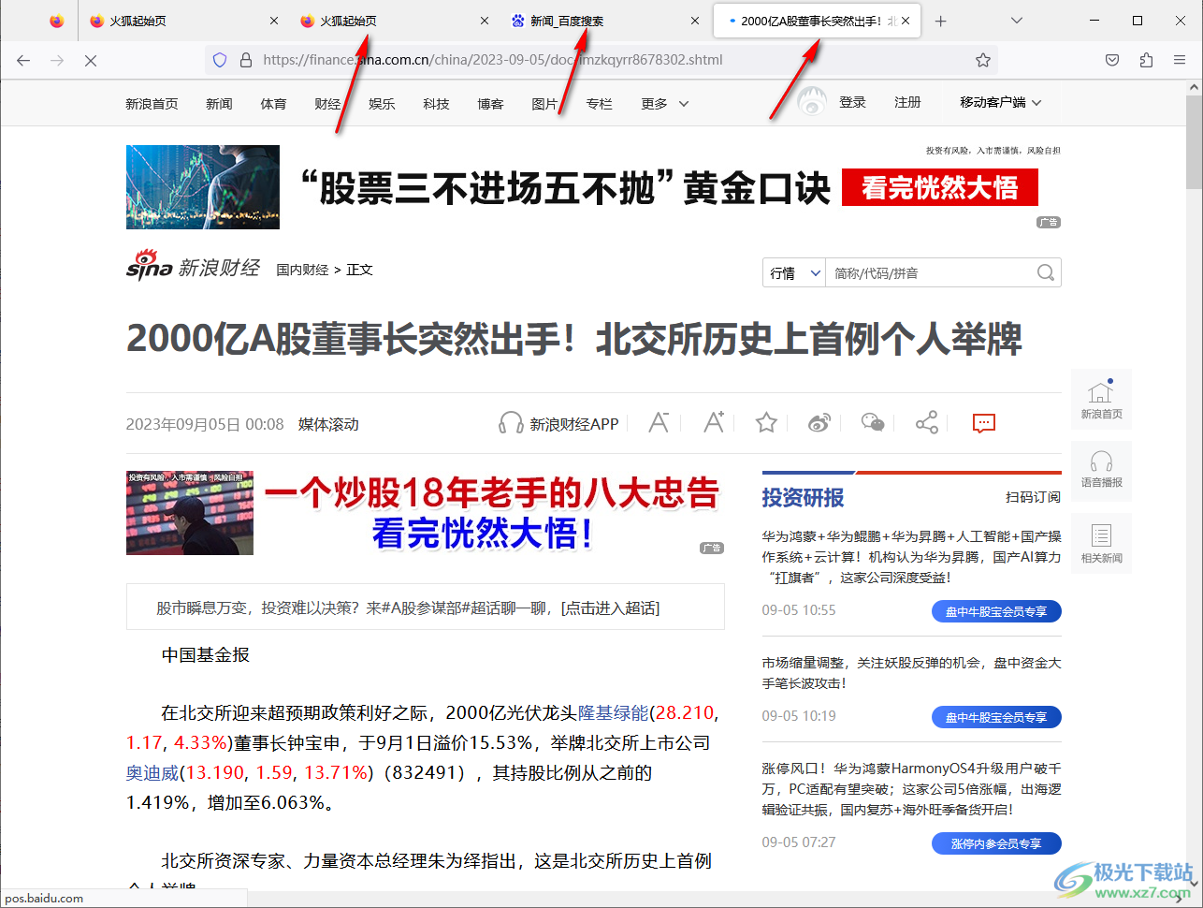Click 盘中牛股宝会员专享 button at 10:19
Image resolution: width=1203 pixels, height=908 pixels.
click(x=996, y=717)
